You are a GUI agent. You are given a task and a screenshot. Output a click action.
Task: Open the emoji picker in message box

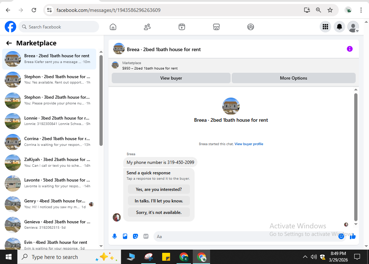pos(341,237)
